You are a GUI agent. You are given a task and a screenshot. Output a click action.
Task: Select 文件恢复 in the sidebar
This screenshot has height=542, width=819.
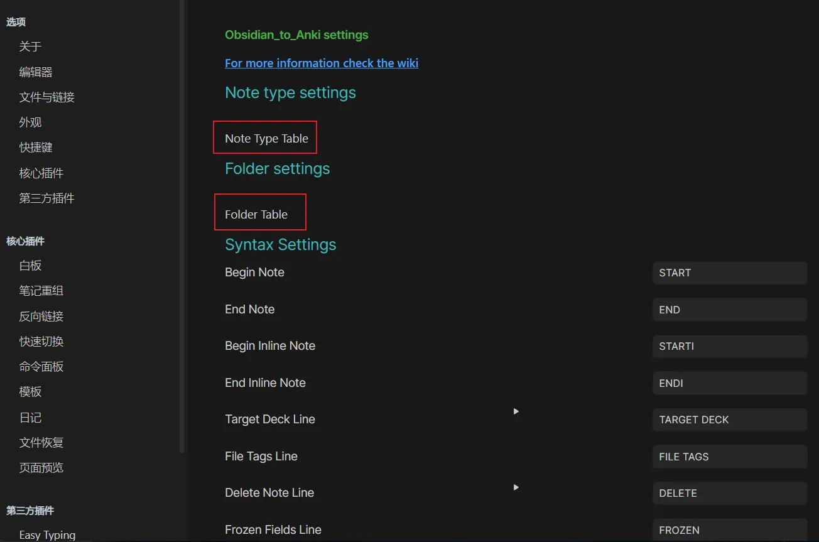[x=41, y=442]
